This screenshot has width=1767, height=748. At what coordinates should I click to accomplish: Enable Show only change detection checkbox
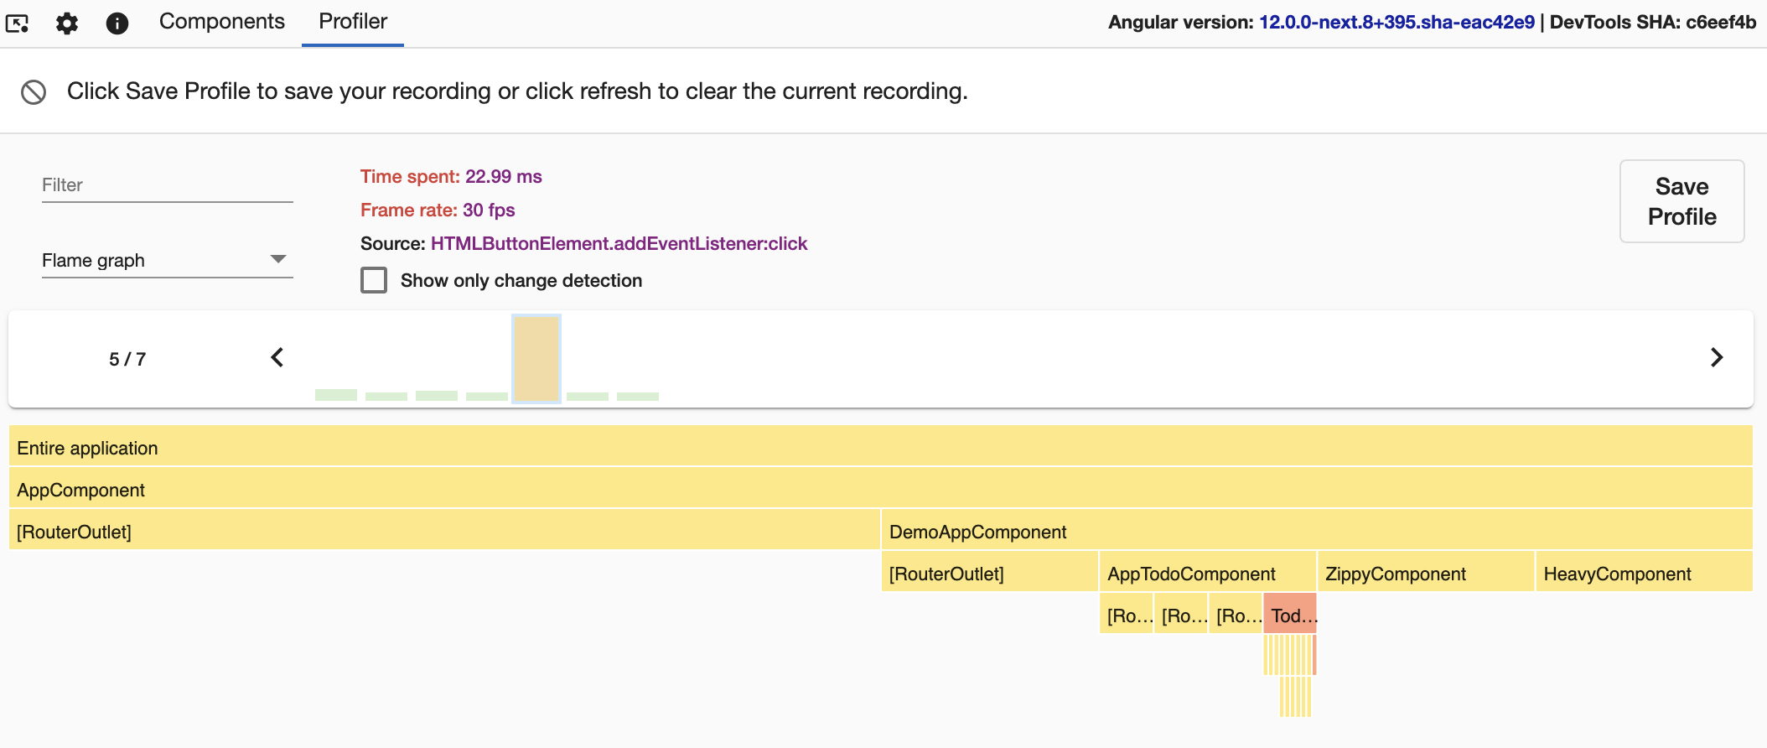(374, 280)
